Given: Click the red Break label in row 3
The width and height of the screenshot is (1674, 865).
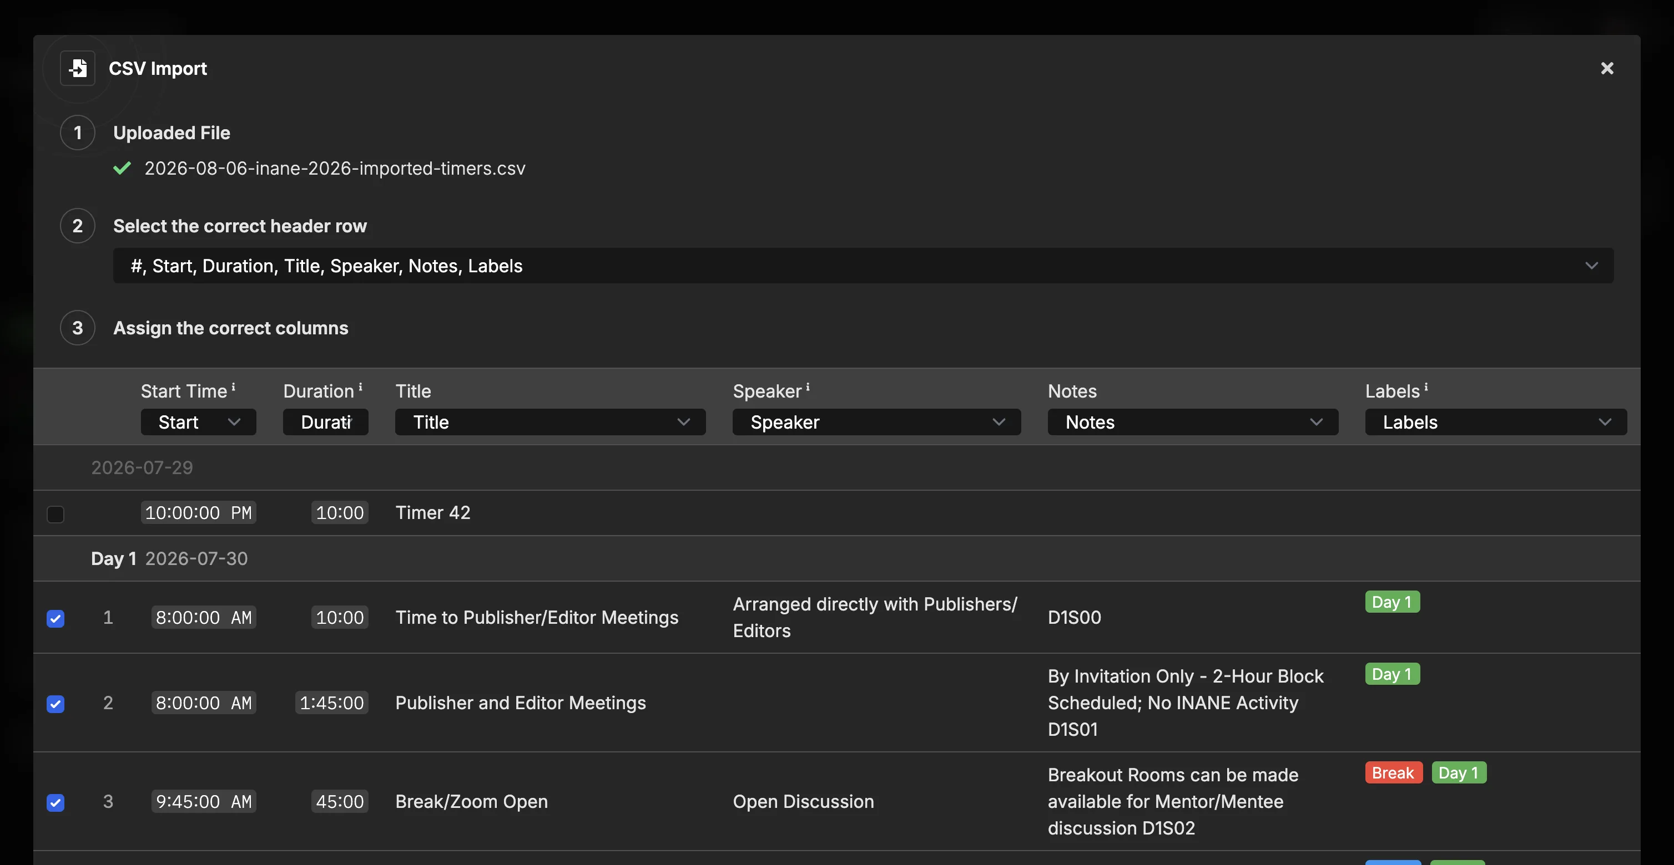Looking at the screenshot, I should coord(1393,773).
